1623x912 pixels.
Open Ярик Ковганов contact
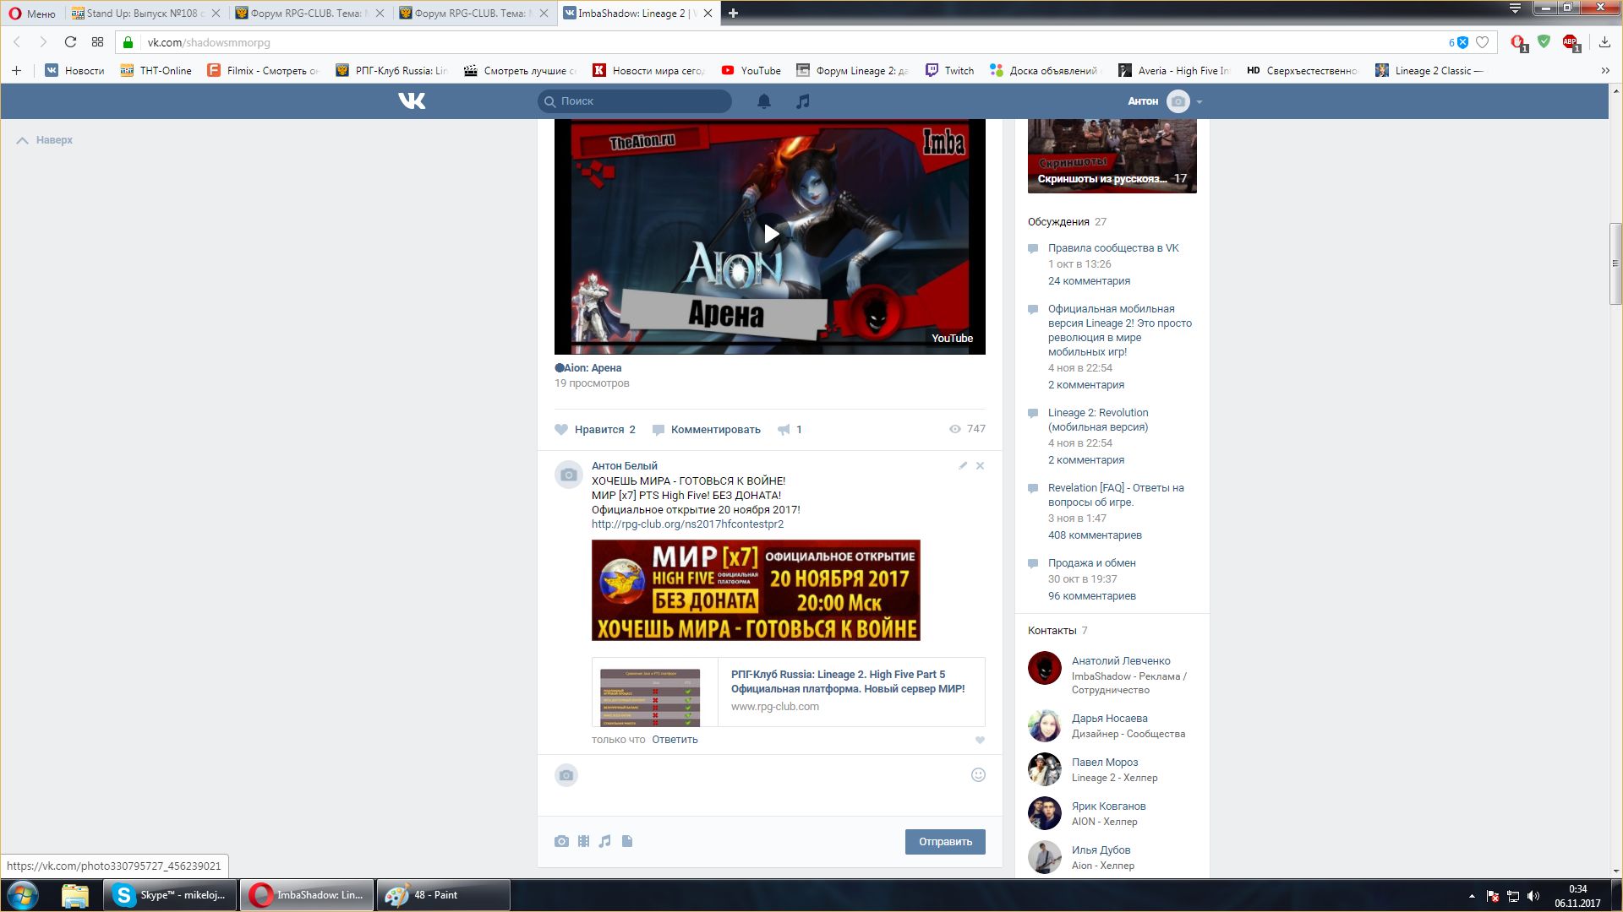[x=1108, y=806]
